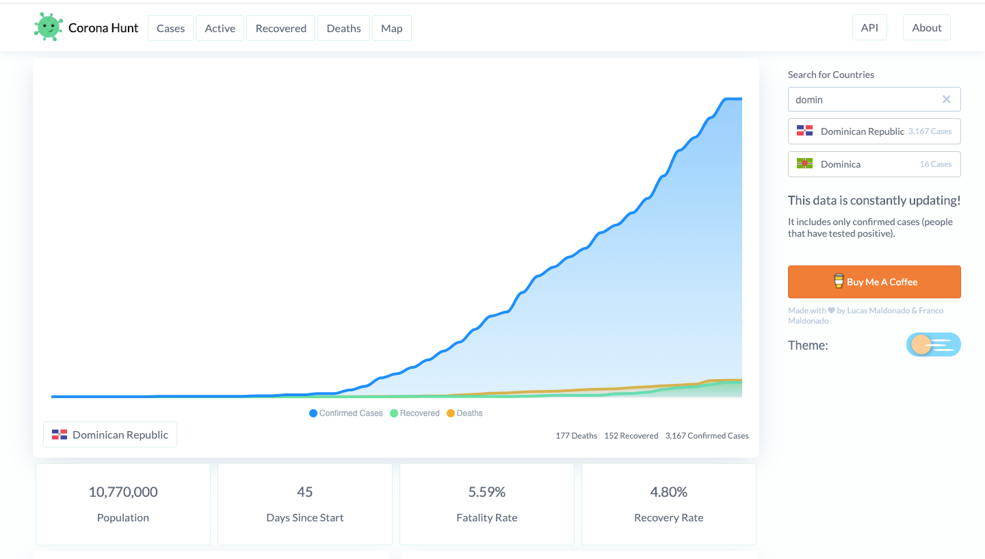The width and height of the screenshot is (985, 559).
Task: Hide Confirmed Cases series via blue legend dot
Action: pyautogui.click(x=313, y=413)
